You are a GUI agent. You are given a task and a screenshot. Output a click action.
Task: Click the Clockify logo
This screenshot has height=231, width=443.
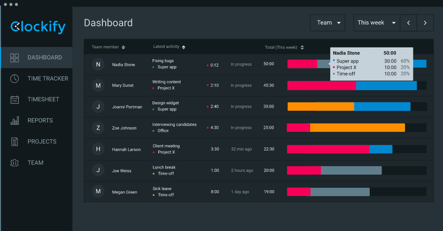pyautogui.click(x=38, y=27)
